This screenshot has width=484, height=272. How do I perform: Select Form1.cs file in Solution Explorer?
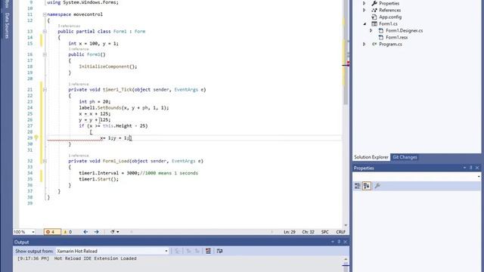(x=388, y=23)
